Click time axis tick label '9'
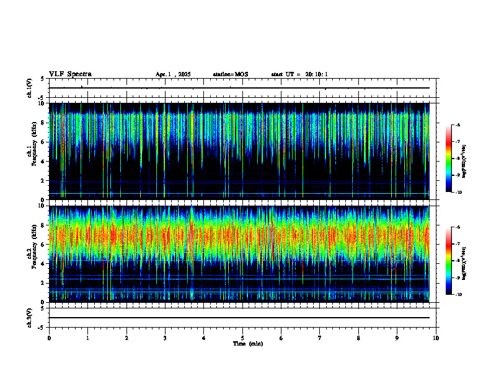 click(397, 338)
